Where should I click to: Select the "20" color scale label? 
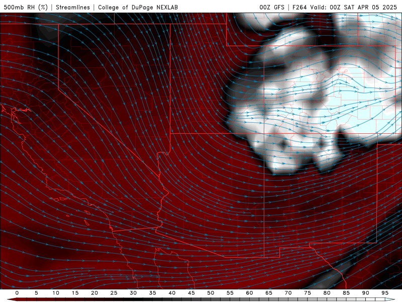(94, 293)
